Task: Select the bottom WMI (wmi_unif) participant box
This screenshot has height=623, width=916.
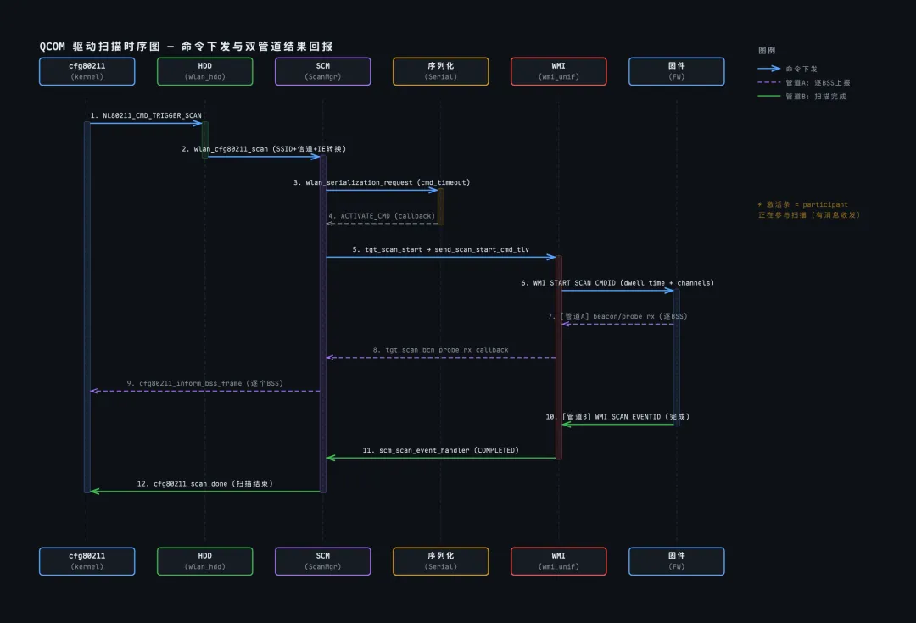Action: tap(558, 561)
